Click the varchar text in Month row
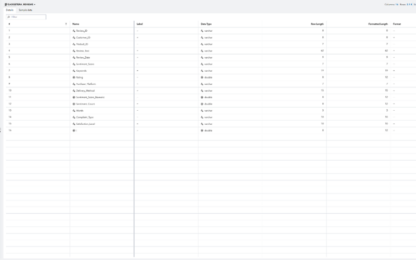This screenshot has width=416, height=260. (209, 110)
